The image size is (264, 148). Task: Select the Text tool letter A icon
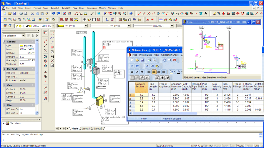(205, 14)
